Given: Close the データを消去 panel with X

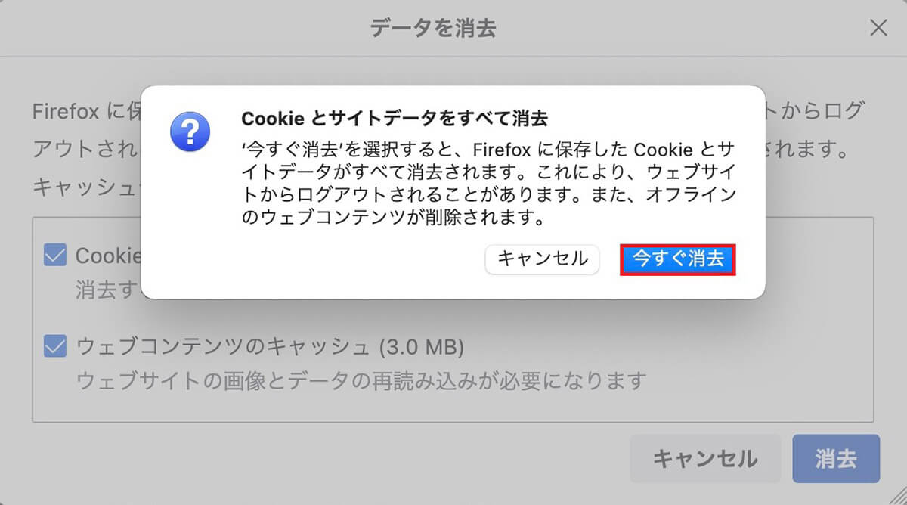Looking at the screenshot, I should pyautogui.click(x=878, y=29).
